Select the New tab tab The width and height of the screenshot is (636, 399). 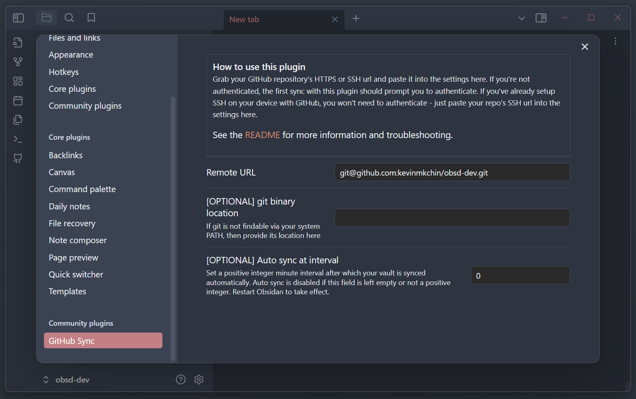click(x=284, y=19)
